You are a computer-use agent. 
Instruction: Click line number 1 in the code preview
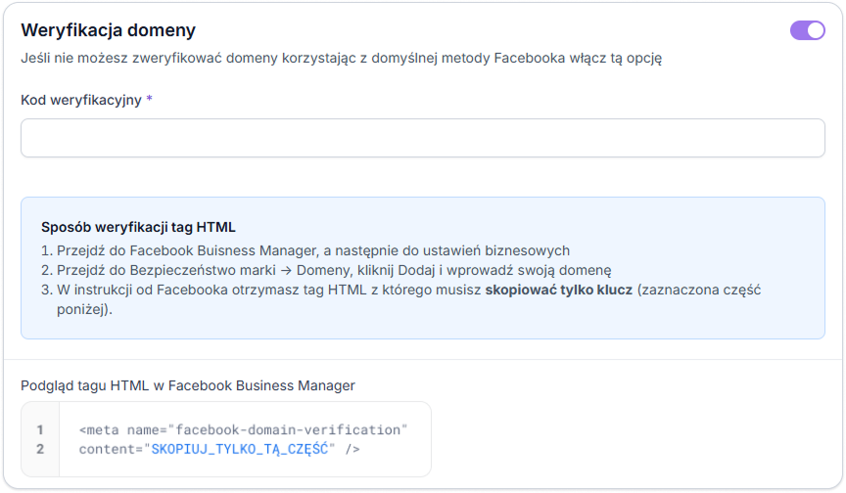coord(40,429)
